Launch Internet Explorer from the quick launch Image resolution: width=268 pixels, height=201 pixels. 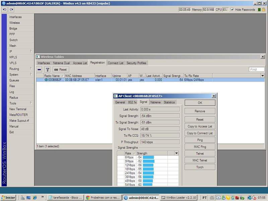pyautogui.click(x=35, y=198)
